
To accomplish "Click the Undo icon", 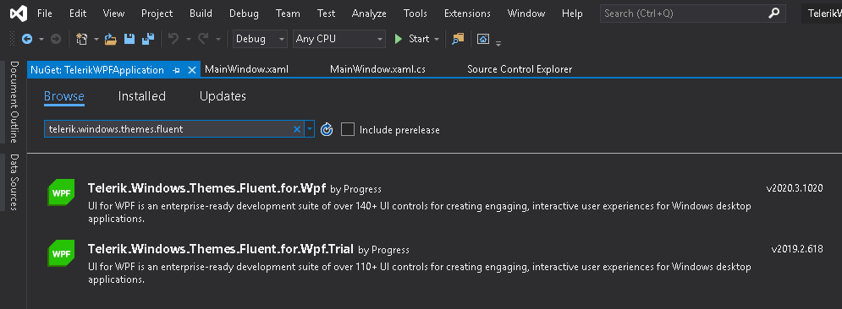I will pyautogui.click(x=173, y=39).
